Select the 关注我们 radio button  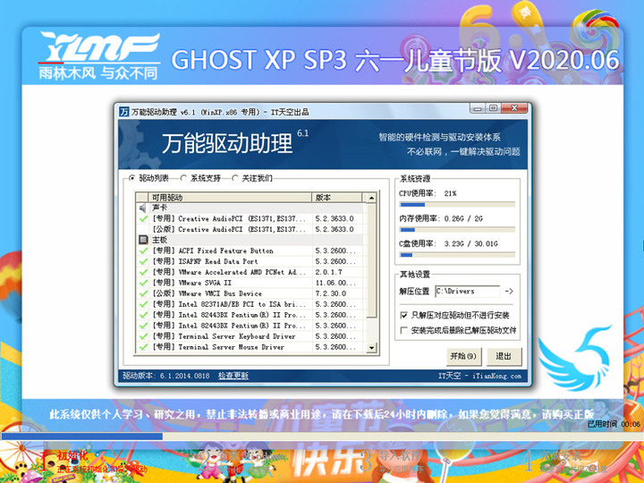click(235, 178)
